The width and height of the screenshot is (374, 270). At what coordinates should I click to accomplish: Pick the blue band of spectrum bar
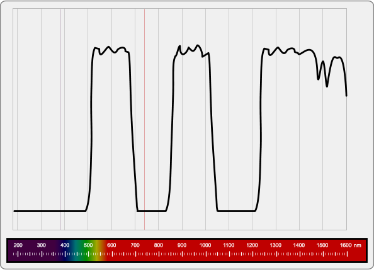66,250
